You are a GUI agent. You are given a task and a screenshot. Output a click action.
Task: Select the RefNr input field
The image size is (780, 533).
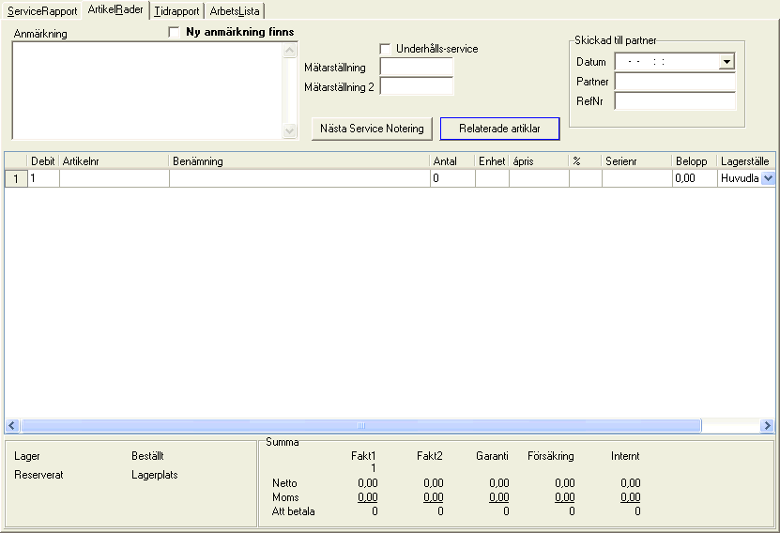tap(674, 100)
